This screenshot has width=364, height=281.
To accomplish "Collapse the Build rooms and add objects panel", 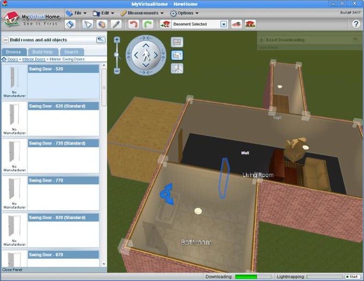I will point(5,40).
